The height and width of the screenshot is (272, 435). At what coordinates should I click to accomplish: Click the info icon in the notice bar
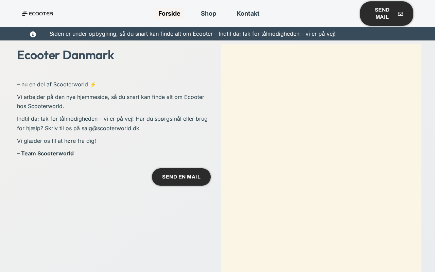coord(33,34)
